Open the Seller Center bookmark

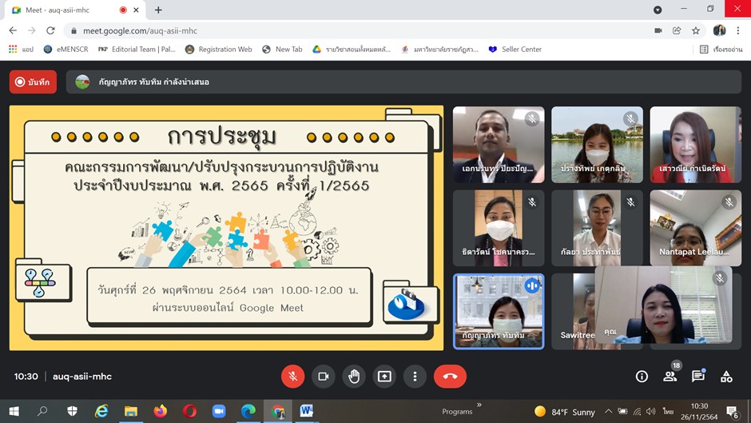click(x=515, y=50)
